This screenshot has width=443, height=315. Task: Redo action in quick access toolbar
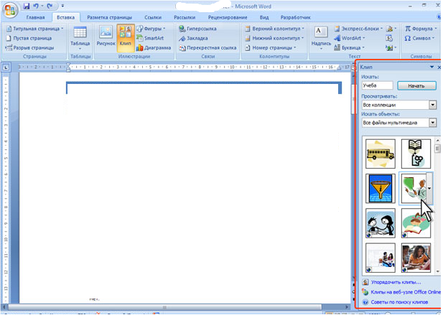tap(50, 6)
